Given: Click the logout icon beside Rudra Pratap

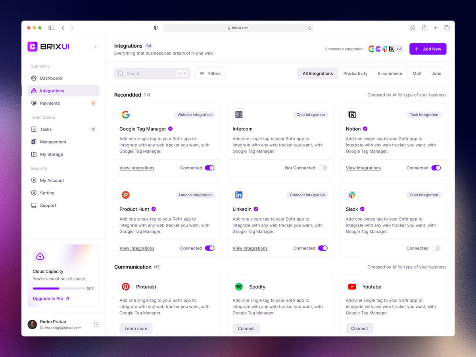Looking at the screenshot, I should tap(96, 324).
